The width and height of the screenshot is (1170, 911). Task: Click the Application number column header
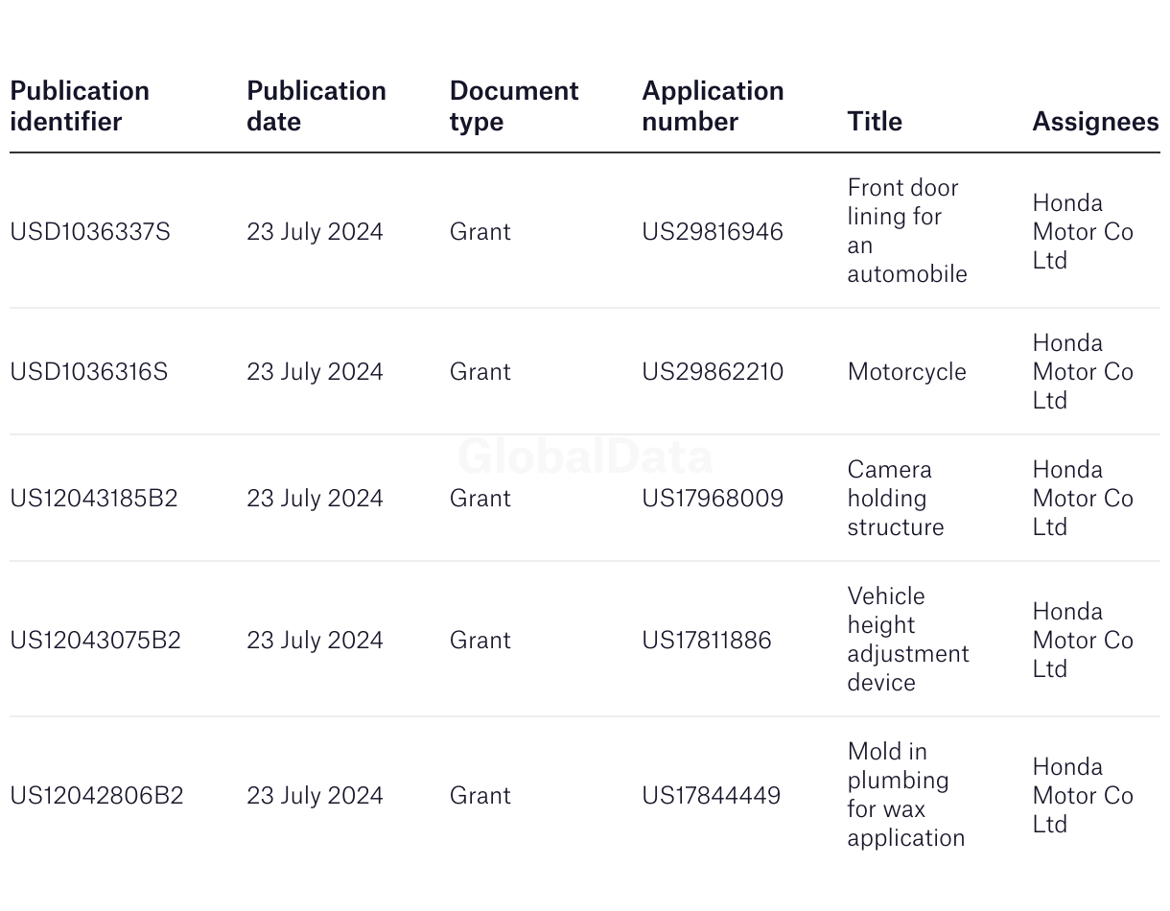tap(713, 106)
